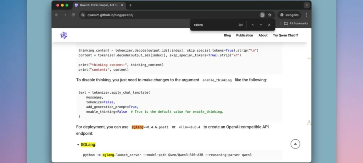
Task: Click the scroll-to-top arrow button
Action: pyautogui.click(x=295, y=144)
